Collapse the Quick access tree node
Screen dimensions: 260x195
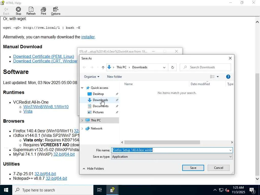click(x=82, y=88)
